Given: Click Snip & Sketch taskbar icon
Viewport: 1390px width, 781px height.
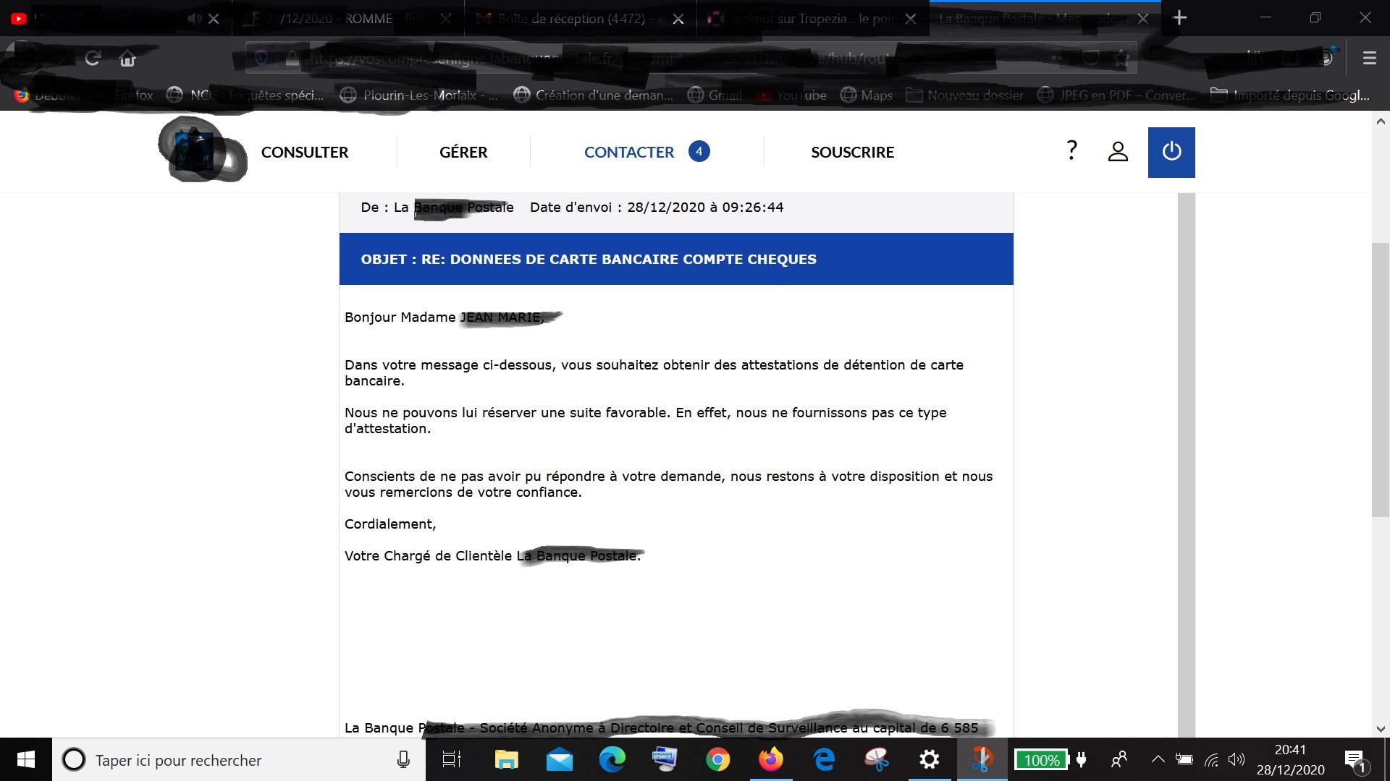Looking at the screenshot, I should click(x=982, y=759).
